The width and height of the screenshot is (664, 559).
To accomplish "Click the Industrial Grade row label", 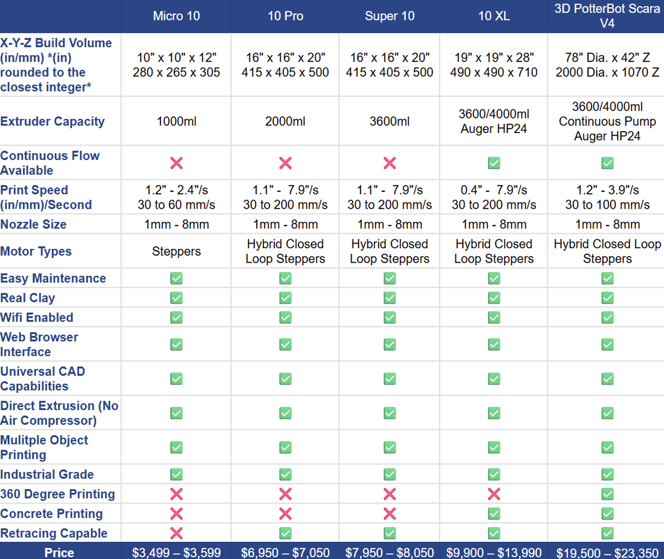I will coord(47,474).
